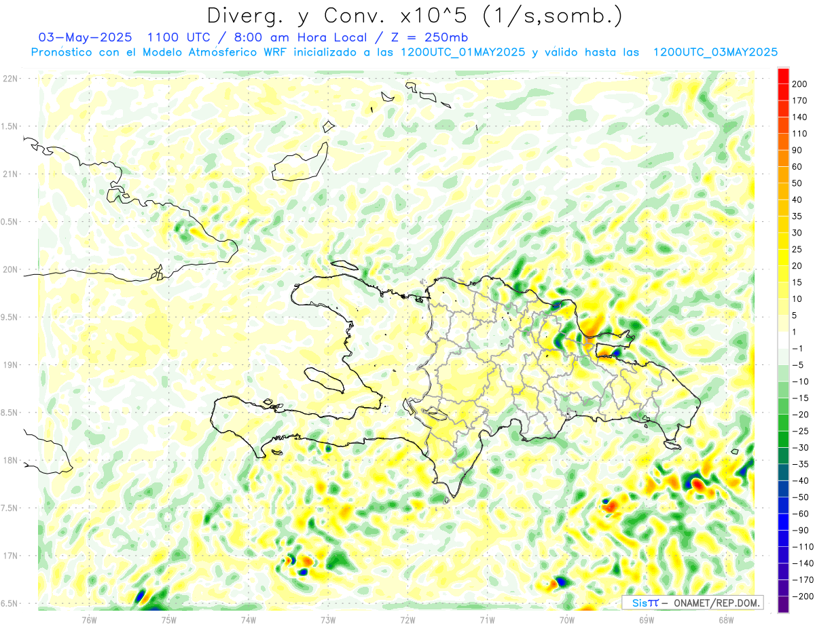Click the '140' positive colorbar value
815x629 pixels.
[x=799, y=117]
